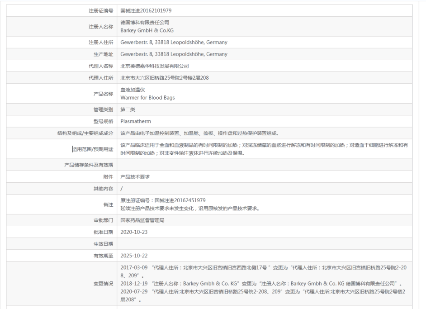Image resolution: width=426 pixels, height=309 pixels.
Task: Click the 备注 label
Action: click(x=108, y=204)
